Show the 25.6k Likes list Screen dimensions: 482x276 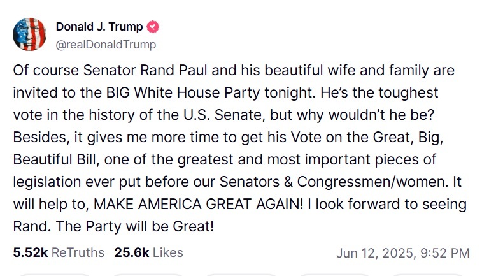point(149,252)
